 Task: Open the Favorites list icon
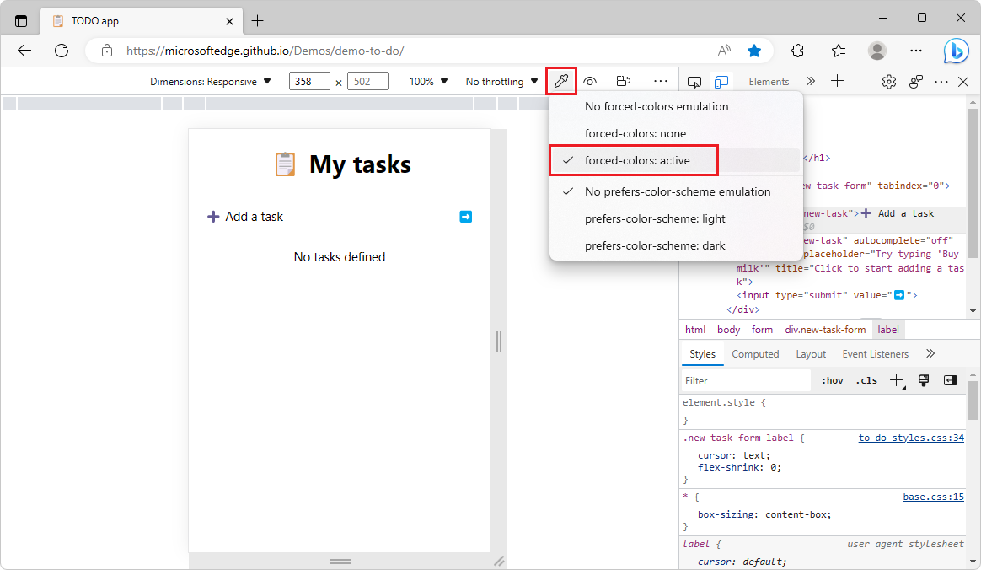[839, 51]
